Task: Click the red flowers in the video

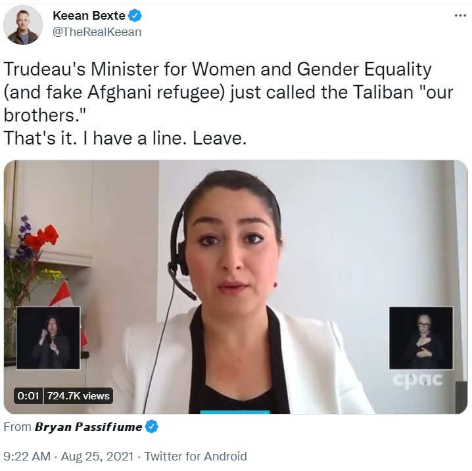Action: point(42,237)
